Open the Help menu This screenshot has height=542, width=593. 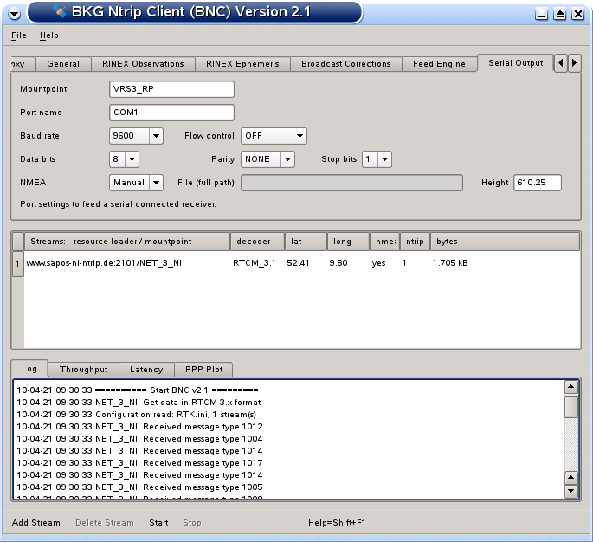pos(49,35)
